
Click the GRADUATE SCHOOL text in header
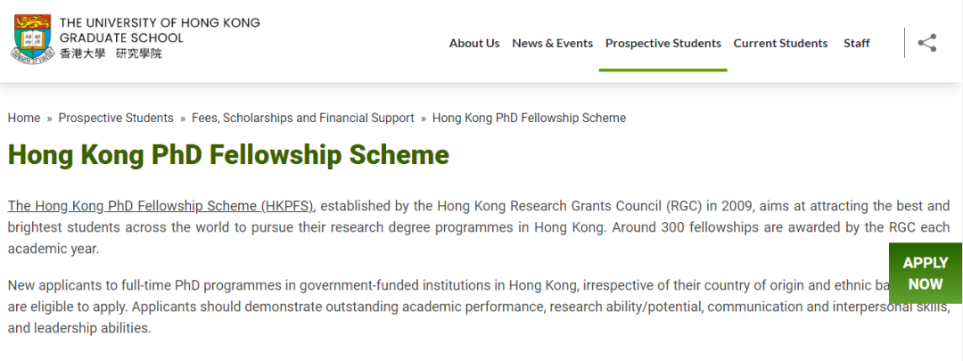click(121, 38)
